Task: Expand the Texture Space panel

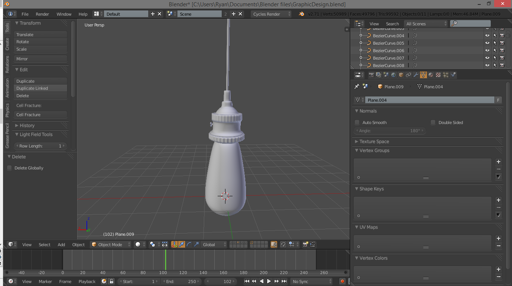Action: pyautogui.click(x=357, y=142)
